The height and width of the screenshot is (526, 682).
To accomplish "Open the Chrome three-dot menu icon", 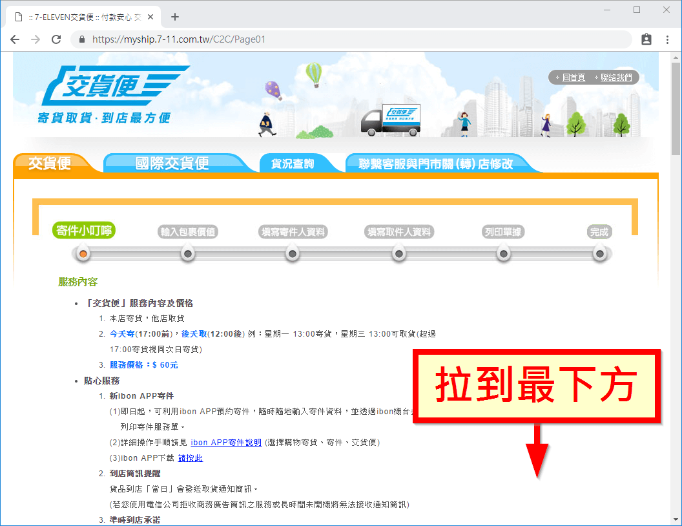I will tap(667, 39).
